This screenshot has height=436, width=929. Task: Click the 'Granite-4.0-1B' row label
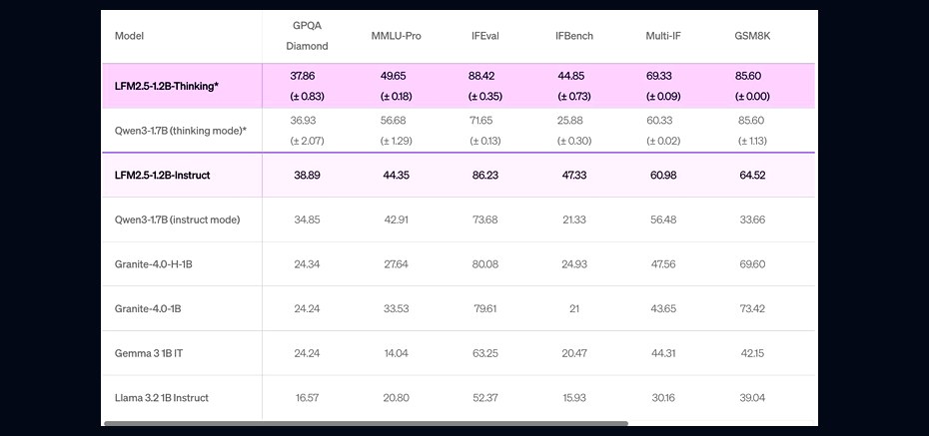(x=148, y=309)
